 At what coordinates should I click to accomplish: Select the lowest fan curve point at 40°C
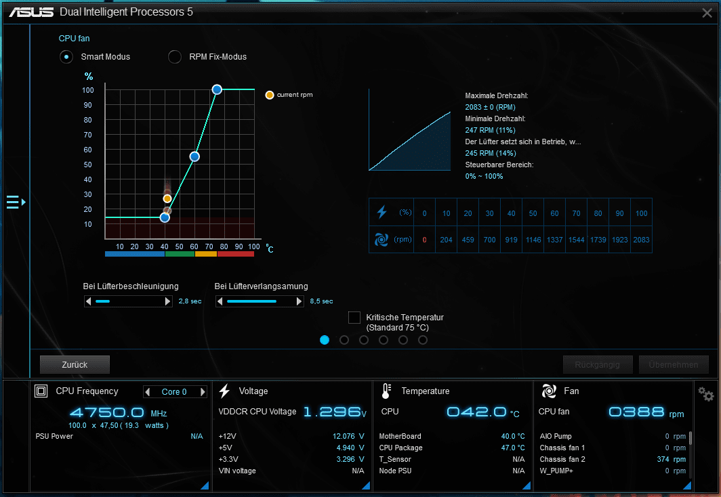click(165, 218)
